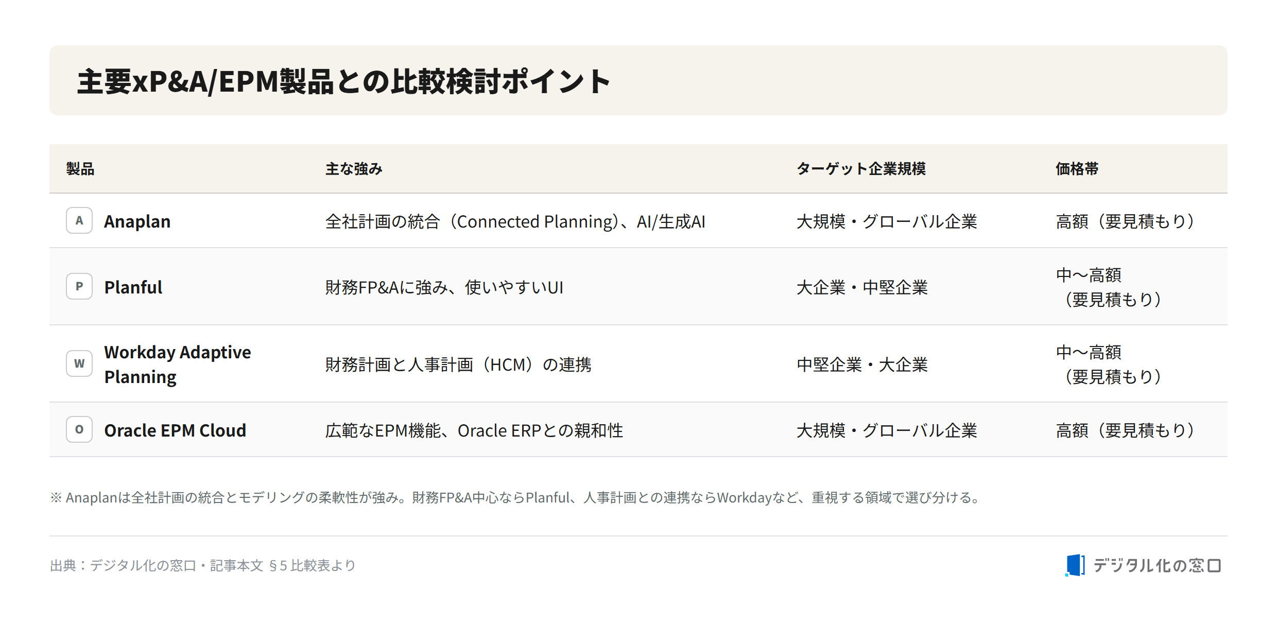Click the Anaplan 'A' badge icon

pos(79,220)
